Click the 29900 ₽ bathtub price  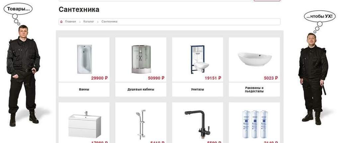coord(99,78)
